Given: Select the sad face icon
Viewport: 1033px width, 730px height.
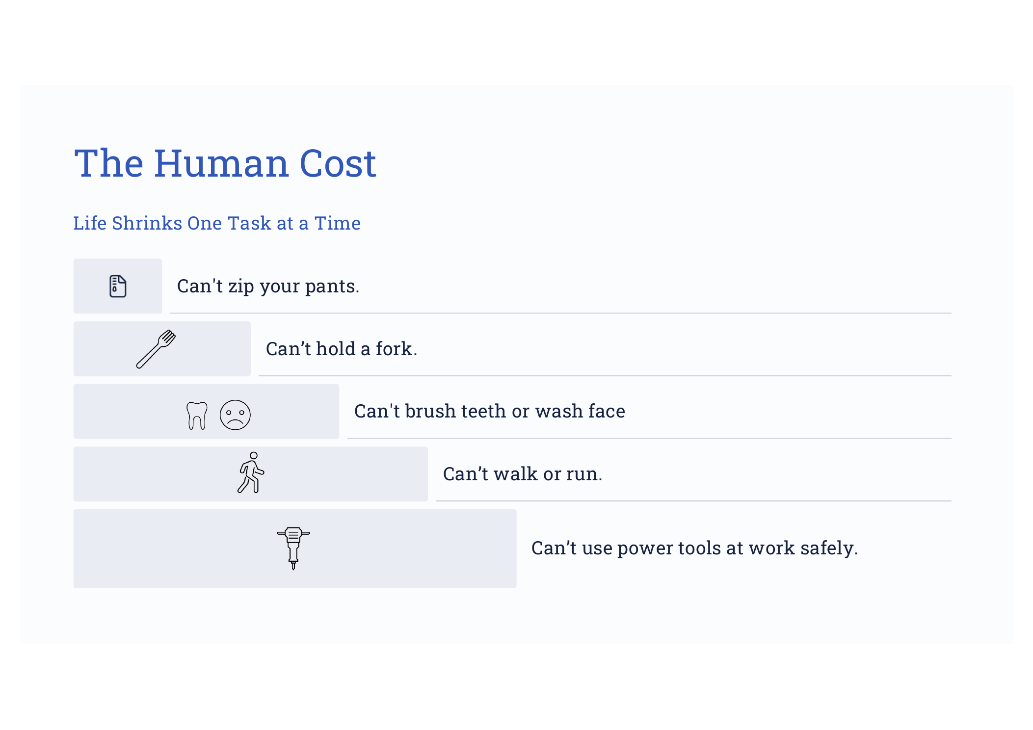Looking at the screenshot, I should [235, 415].
